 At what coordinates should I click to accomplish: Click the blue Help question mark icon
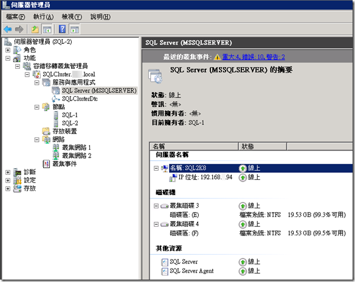pos(62,29)
